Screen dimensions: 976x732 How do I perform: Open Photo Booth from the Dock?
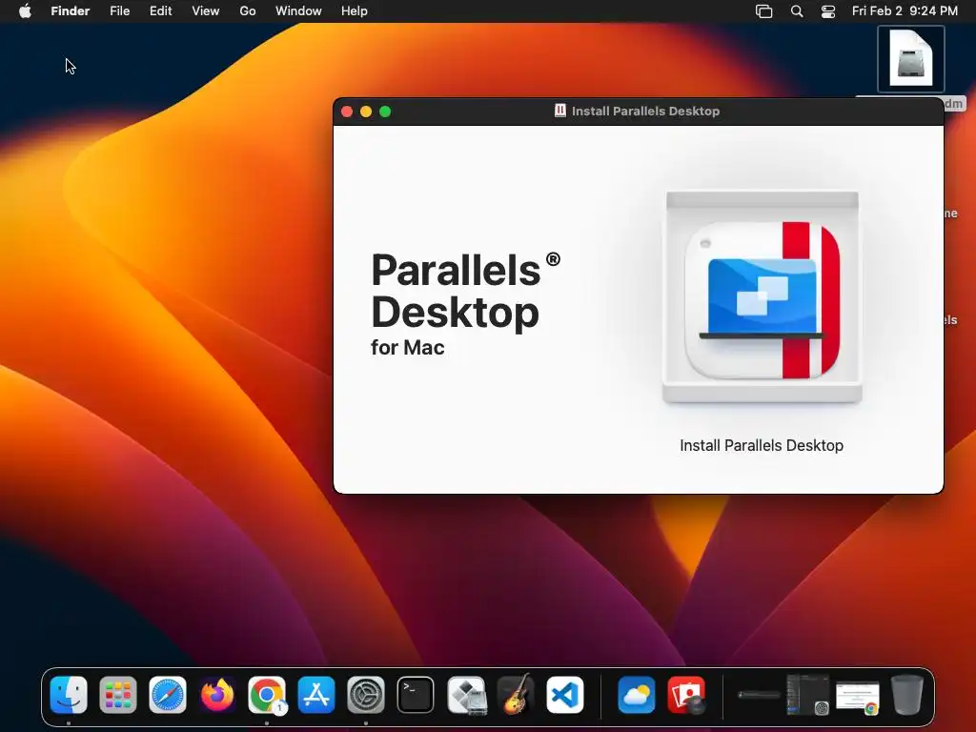pyautogui.click(x=686, y=695)
